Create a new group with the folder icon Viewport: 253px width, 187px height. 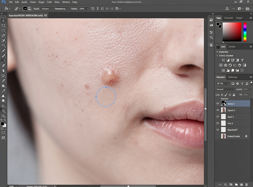pos(236,184)
